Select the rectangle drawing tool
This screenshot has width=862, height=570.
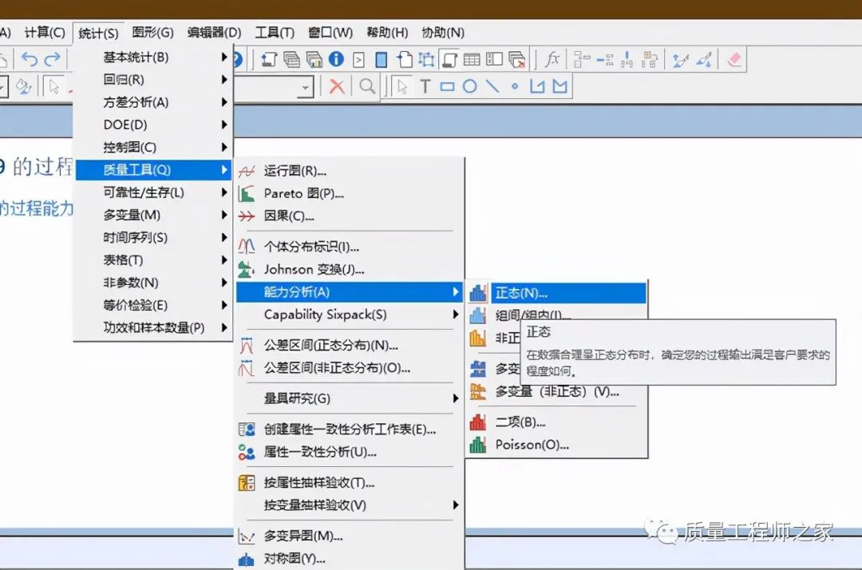447,86
